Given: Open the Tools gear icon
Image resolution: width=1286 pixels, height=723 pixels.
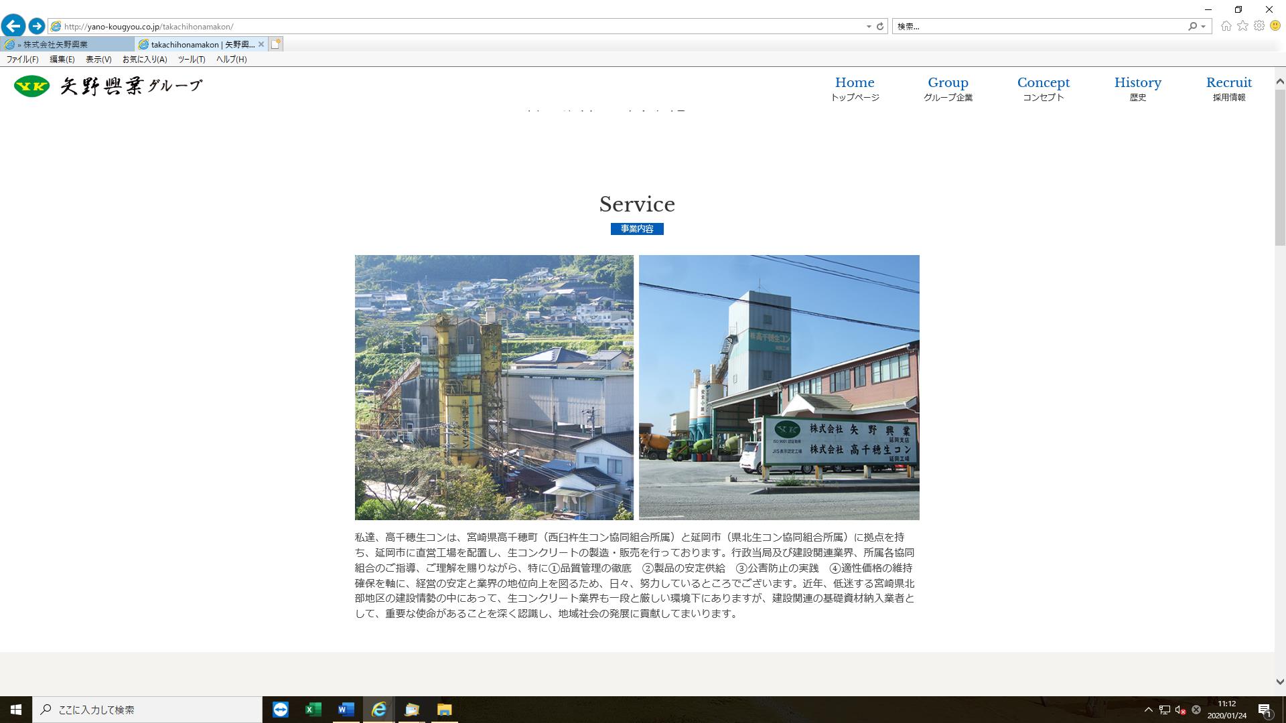Looking at the screenshot, I should (1259, 26).
